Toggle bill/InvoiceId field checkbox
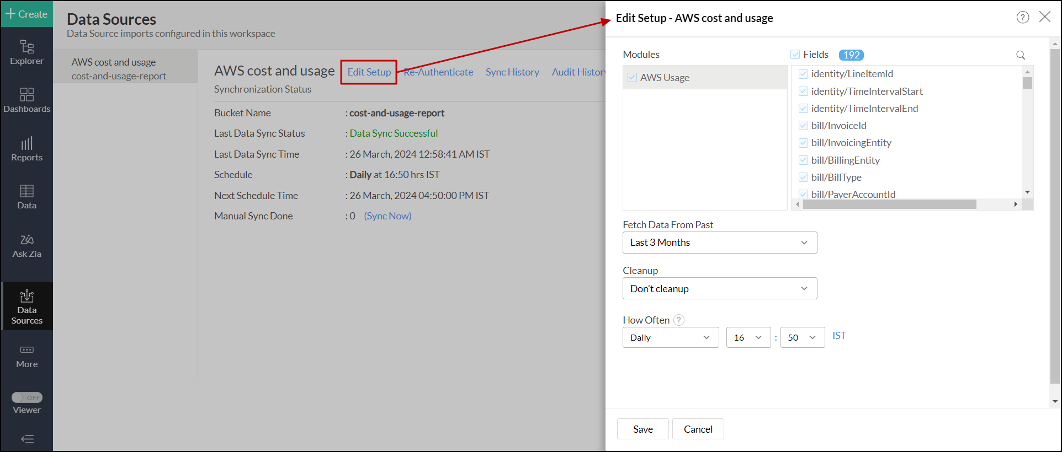 pyautogui.click(x=803, y=126)
